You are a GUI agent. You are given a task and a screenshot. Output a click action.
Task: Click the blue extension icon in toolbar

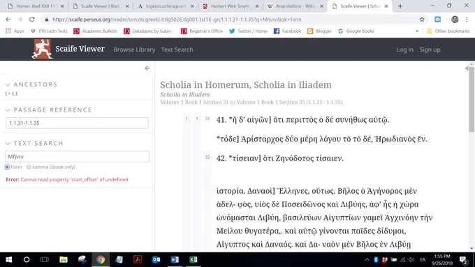438,20
